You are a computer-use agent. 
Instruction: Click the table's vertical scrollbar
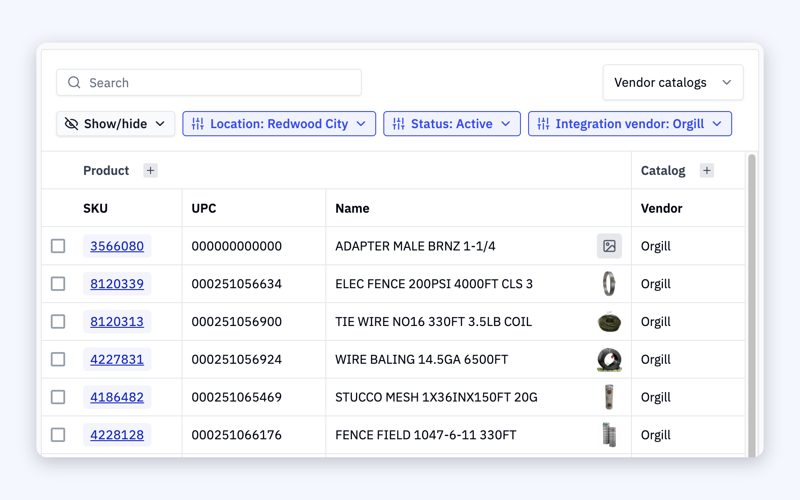tap(751, 306)
